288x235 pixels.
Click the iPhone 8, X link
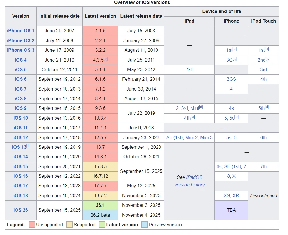[x=231, y=176]
